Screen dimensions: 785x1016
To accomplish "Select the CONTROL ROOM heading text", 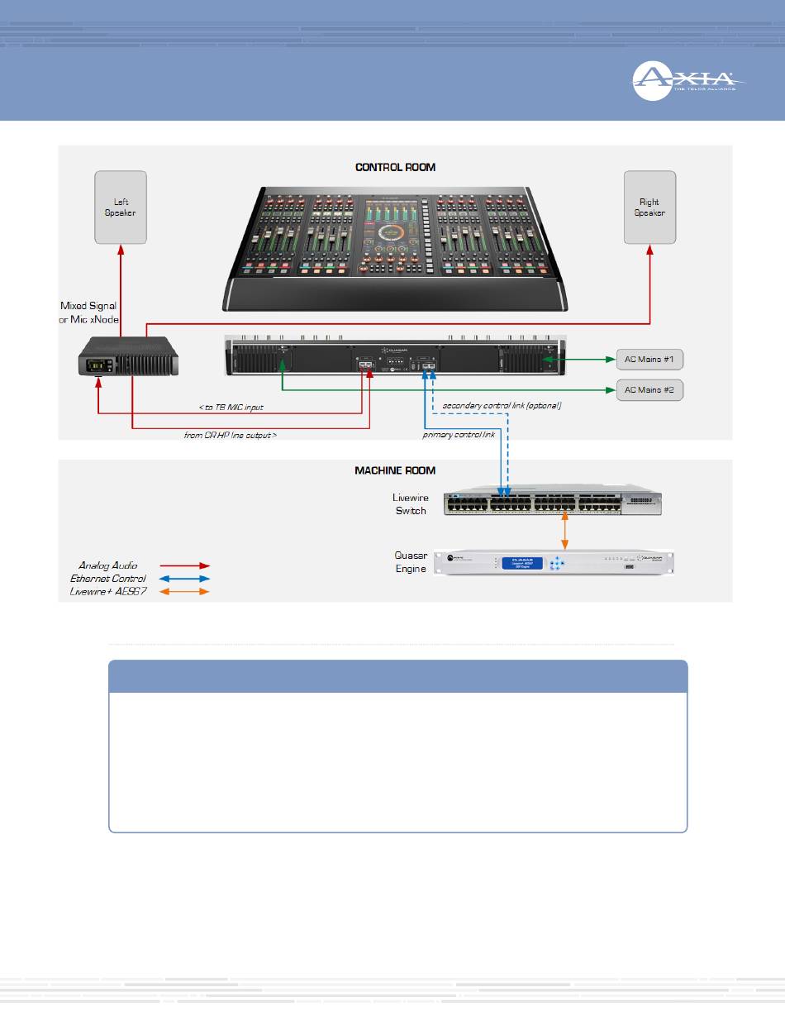I will point(395,167).
